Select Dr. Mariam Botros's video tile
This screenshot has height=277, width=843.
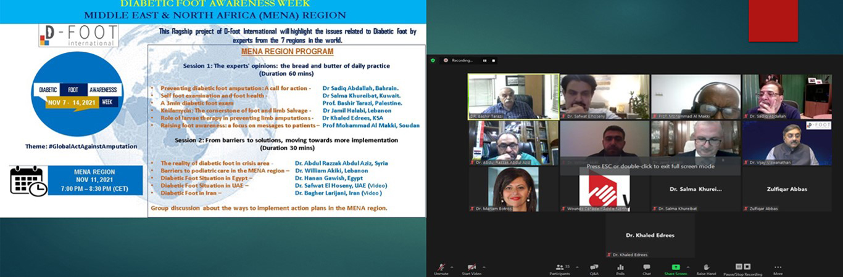click(x=513, y=190)
